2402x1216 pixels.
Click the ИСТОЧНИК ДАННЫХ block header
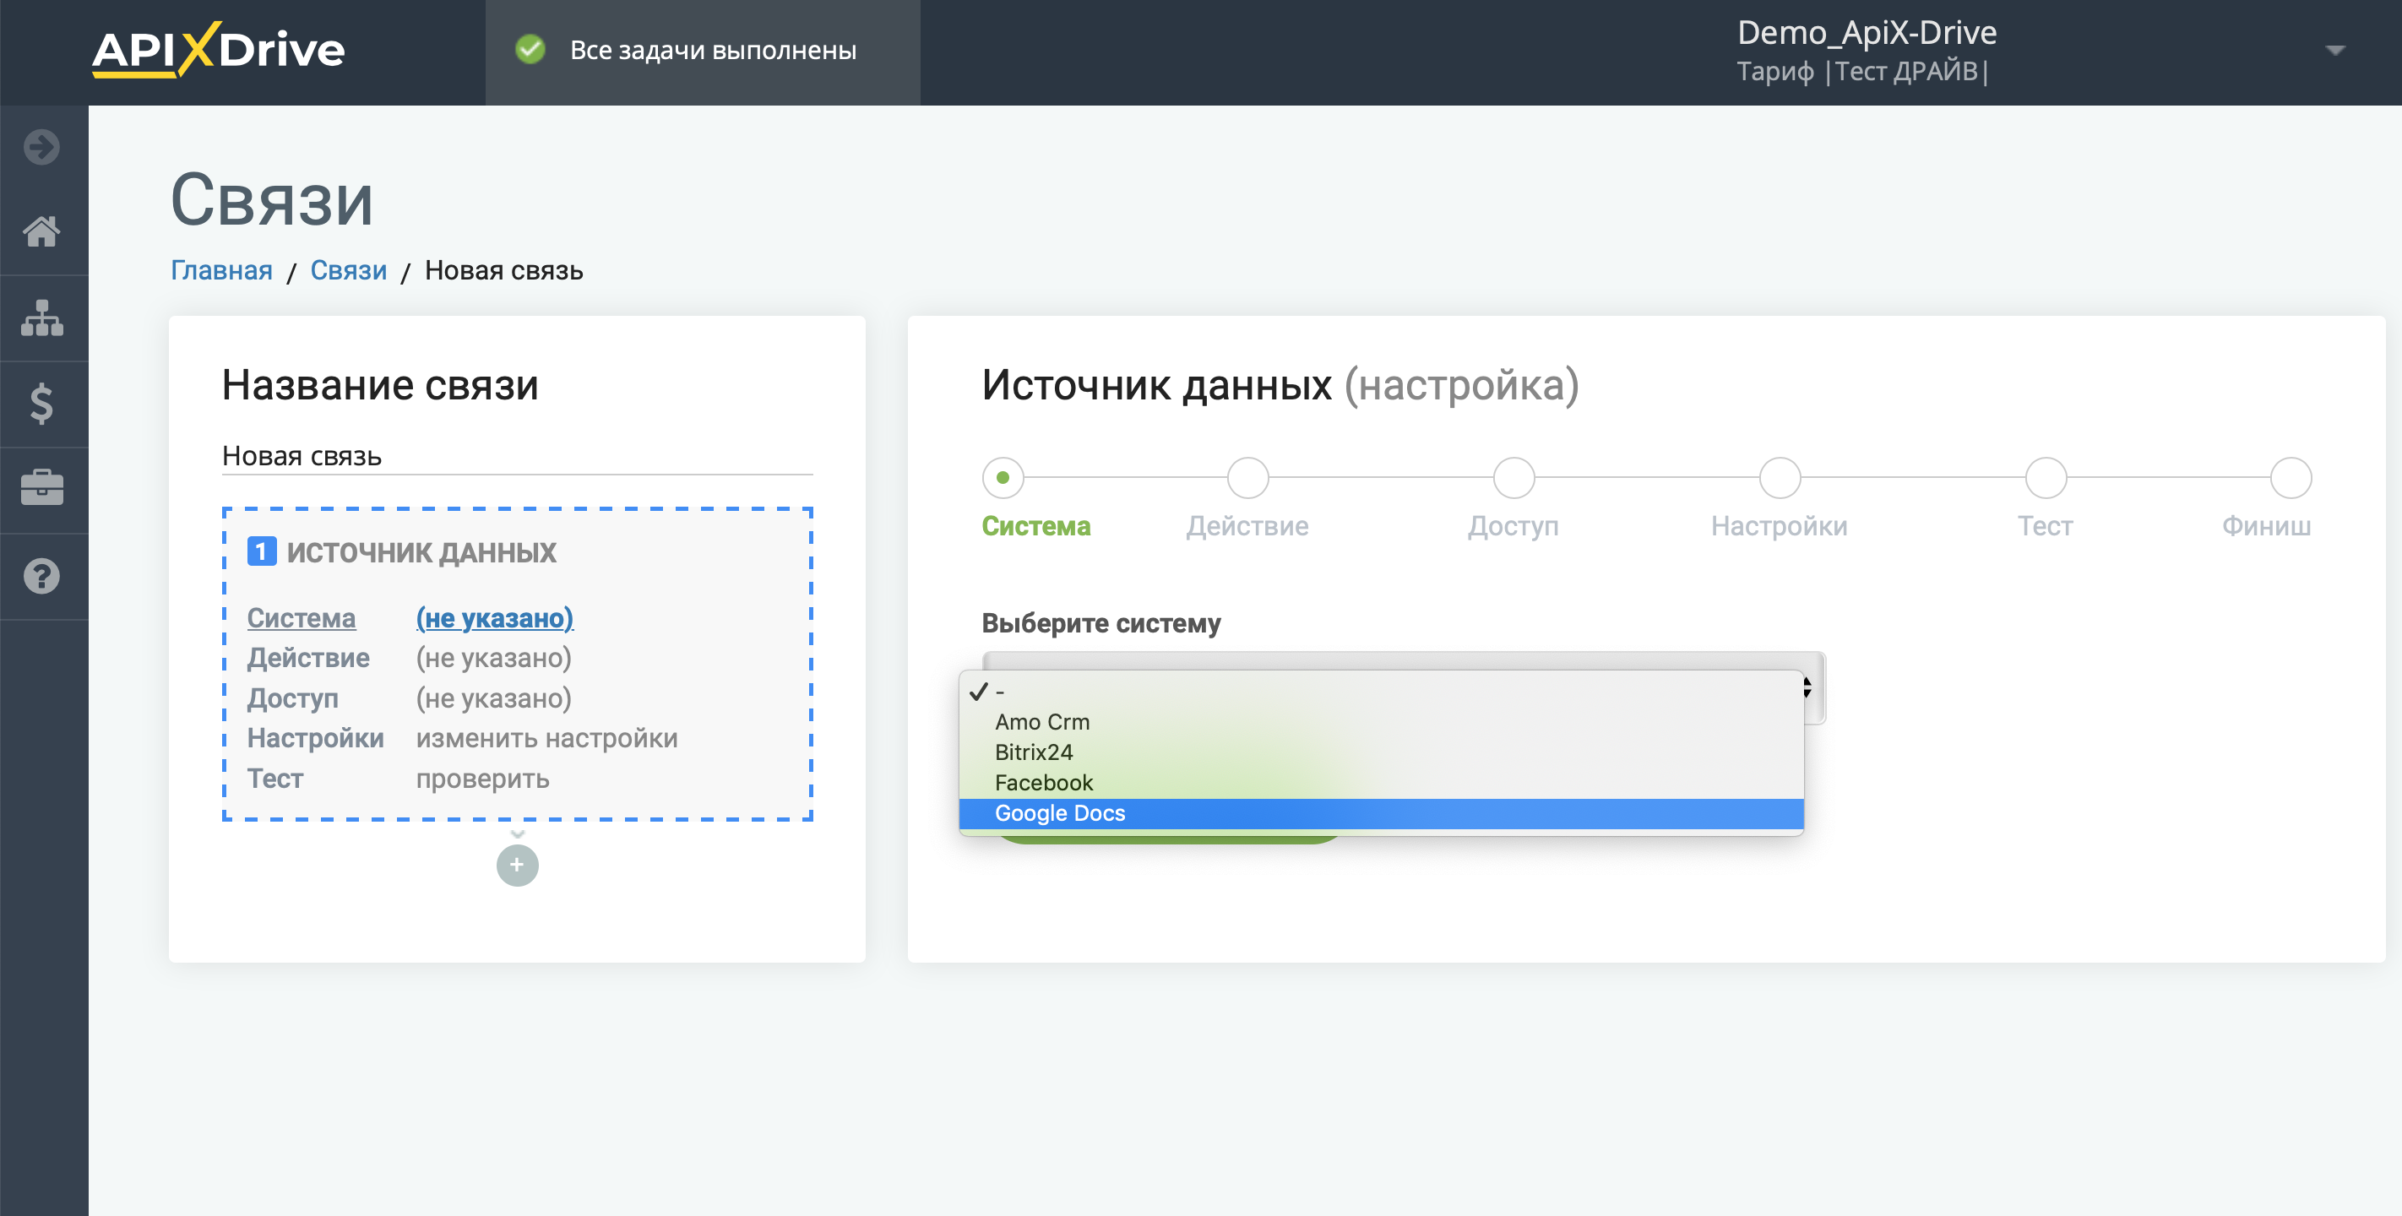[x=421, y=552]
